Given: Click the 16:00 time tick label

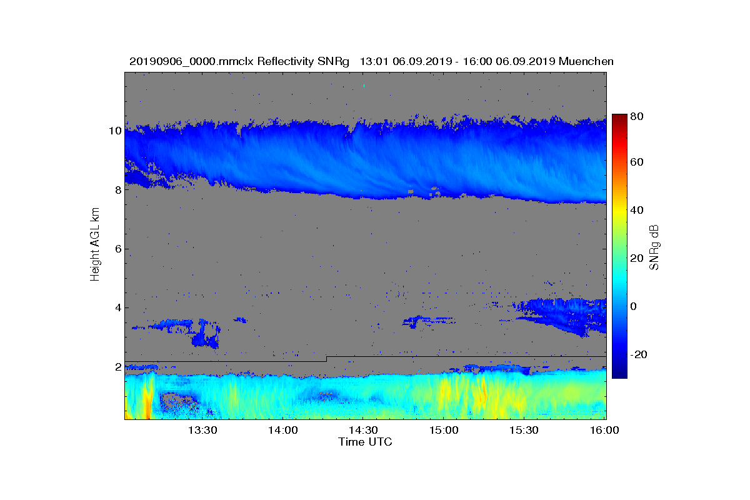Looking at the screenshot, I should tap(604, 430).
